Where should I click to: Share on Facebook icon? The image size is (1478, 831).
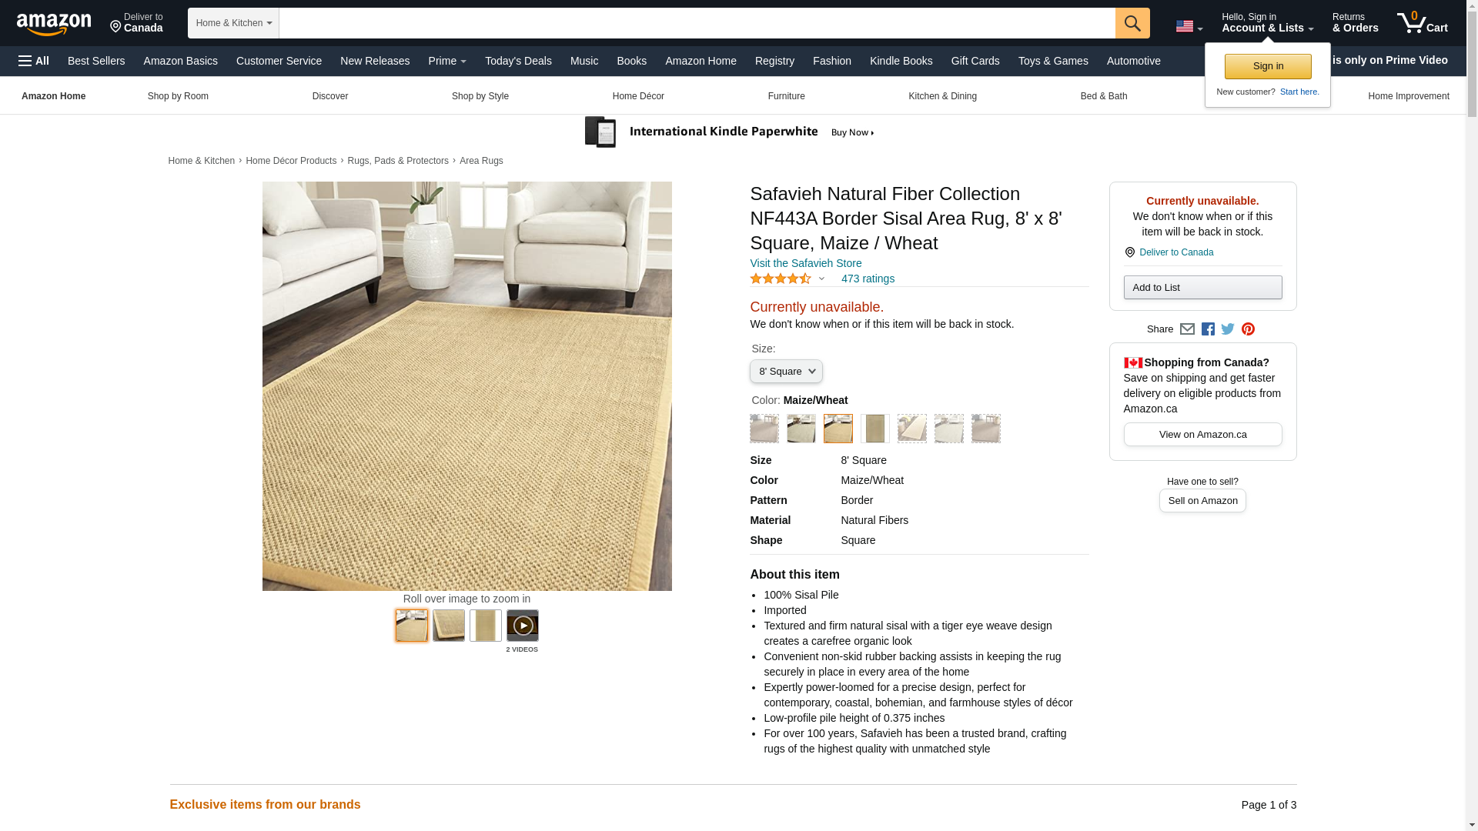pos(1208,329)
